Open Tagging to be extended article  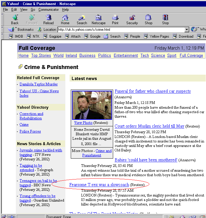[31, 168]
